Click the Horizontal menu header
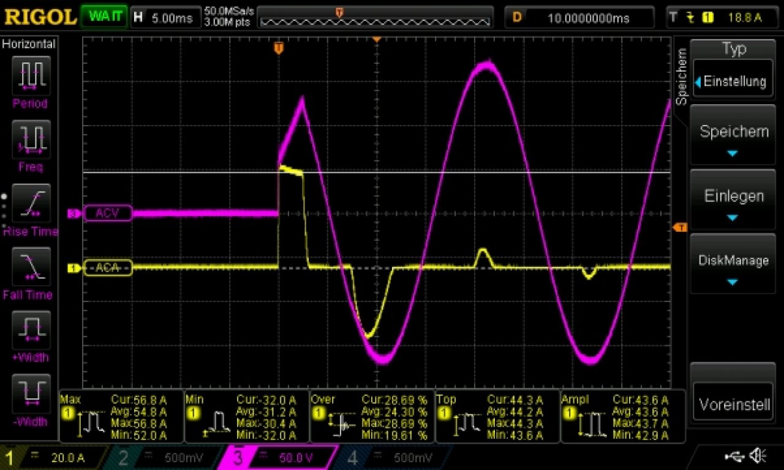This screenshot has width=784, height=470. point(29,44)
